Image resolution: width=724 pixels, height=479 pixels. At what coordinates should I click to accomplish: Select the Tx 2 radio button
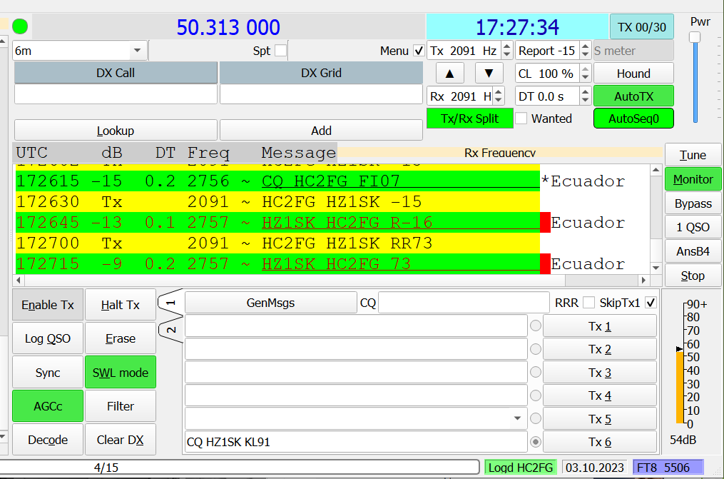(x=536, y=349)
